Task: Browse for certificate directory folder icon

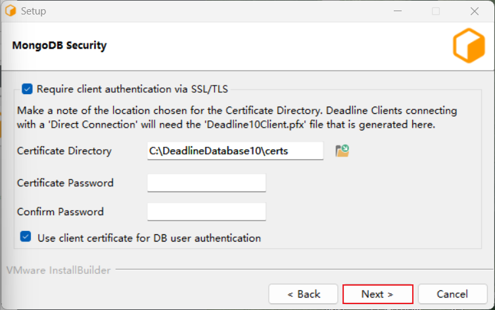Action: tap(342, 151)
